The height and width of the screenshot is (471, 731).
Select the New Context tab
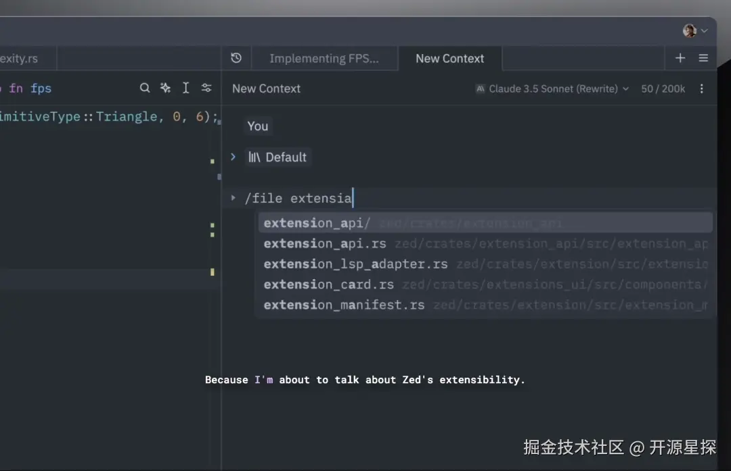[x=449, y=58]
